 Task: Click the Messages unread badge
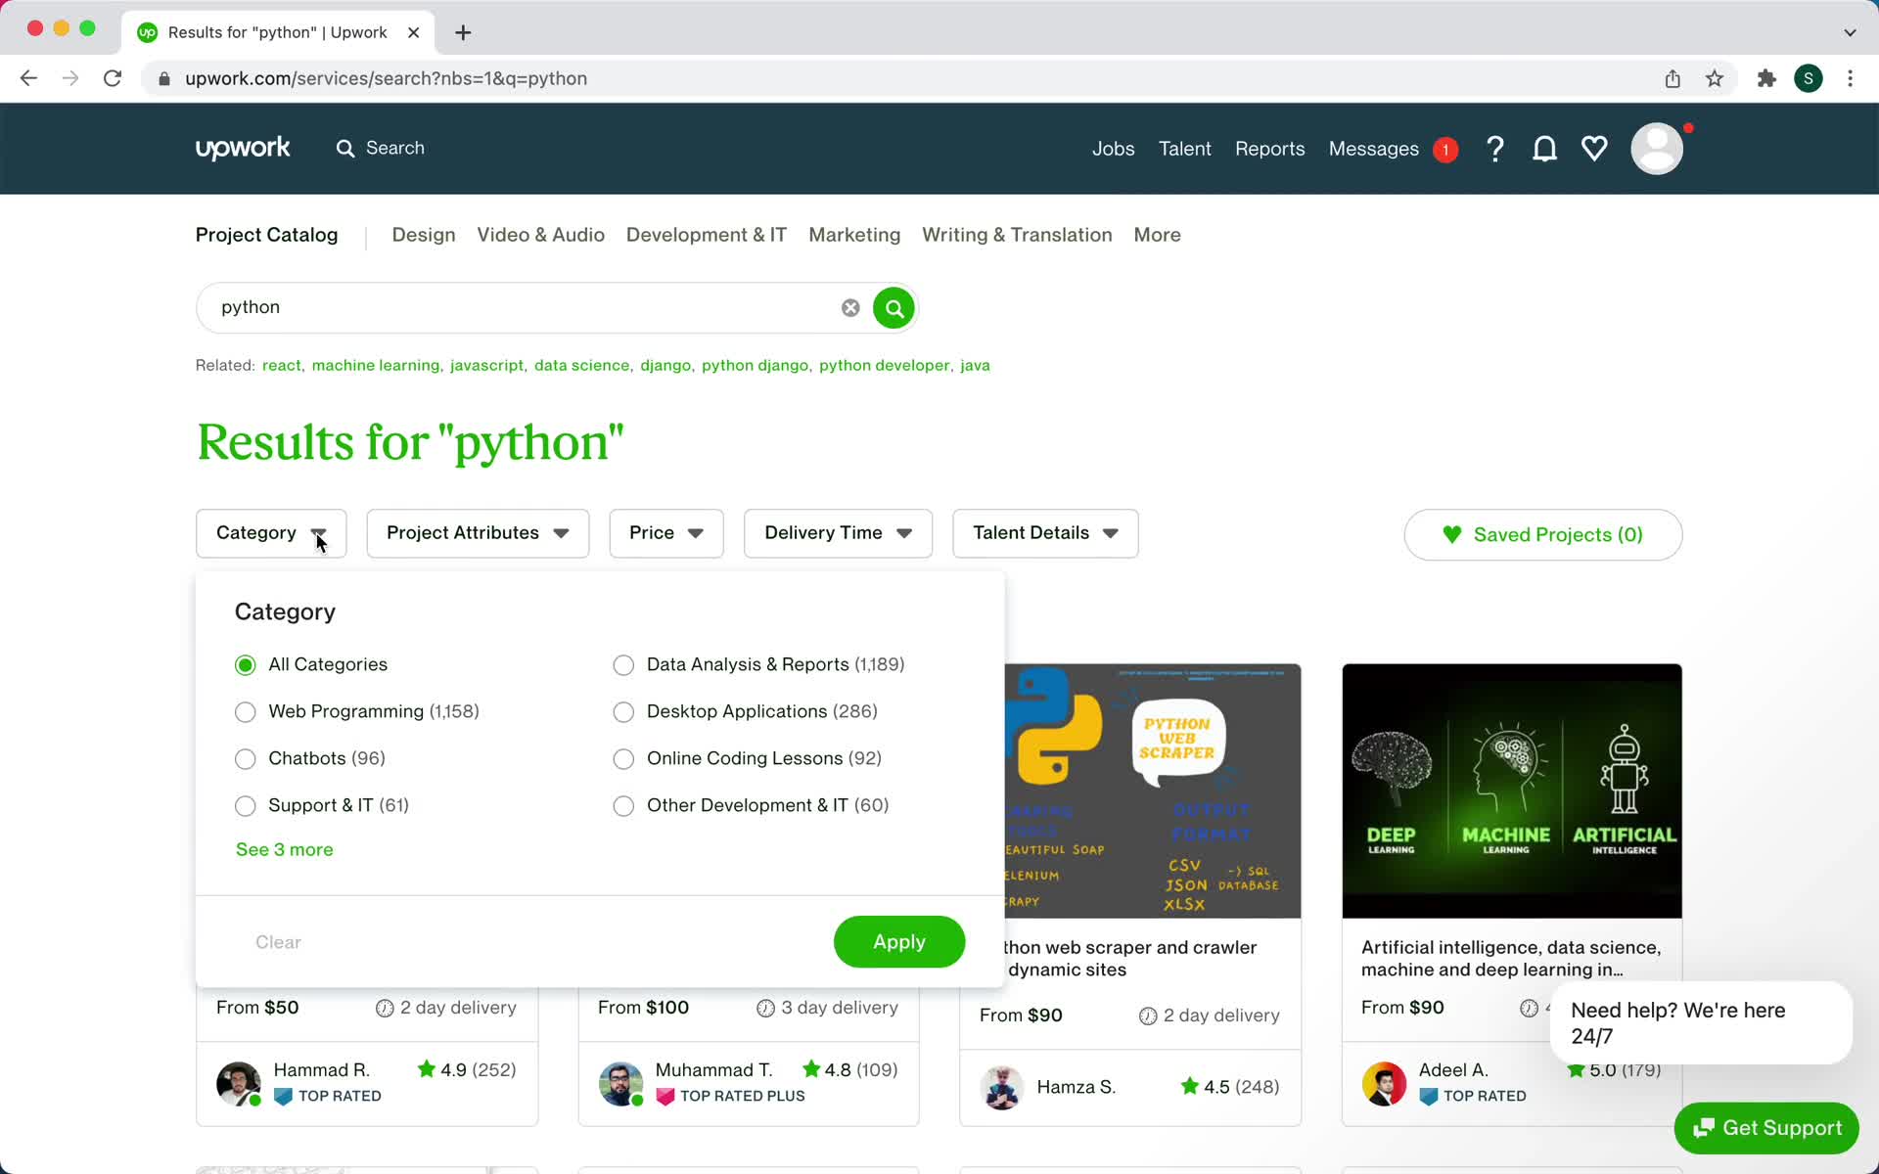[x=1445, y=150]
